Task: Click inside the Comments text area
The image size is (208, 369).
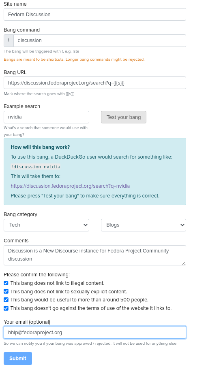Action: [x=95, y=255]
